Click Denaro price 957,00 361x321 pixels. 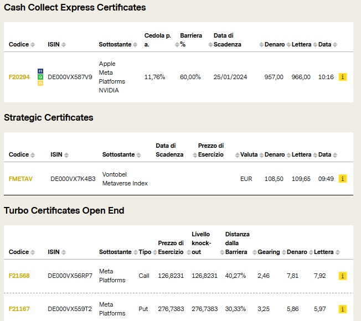point(274,77)
